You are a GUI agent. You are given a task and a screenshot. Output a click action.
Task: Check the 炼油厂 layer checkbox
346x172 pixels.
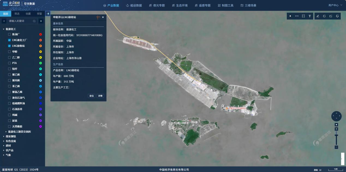(x=10, y=34)
